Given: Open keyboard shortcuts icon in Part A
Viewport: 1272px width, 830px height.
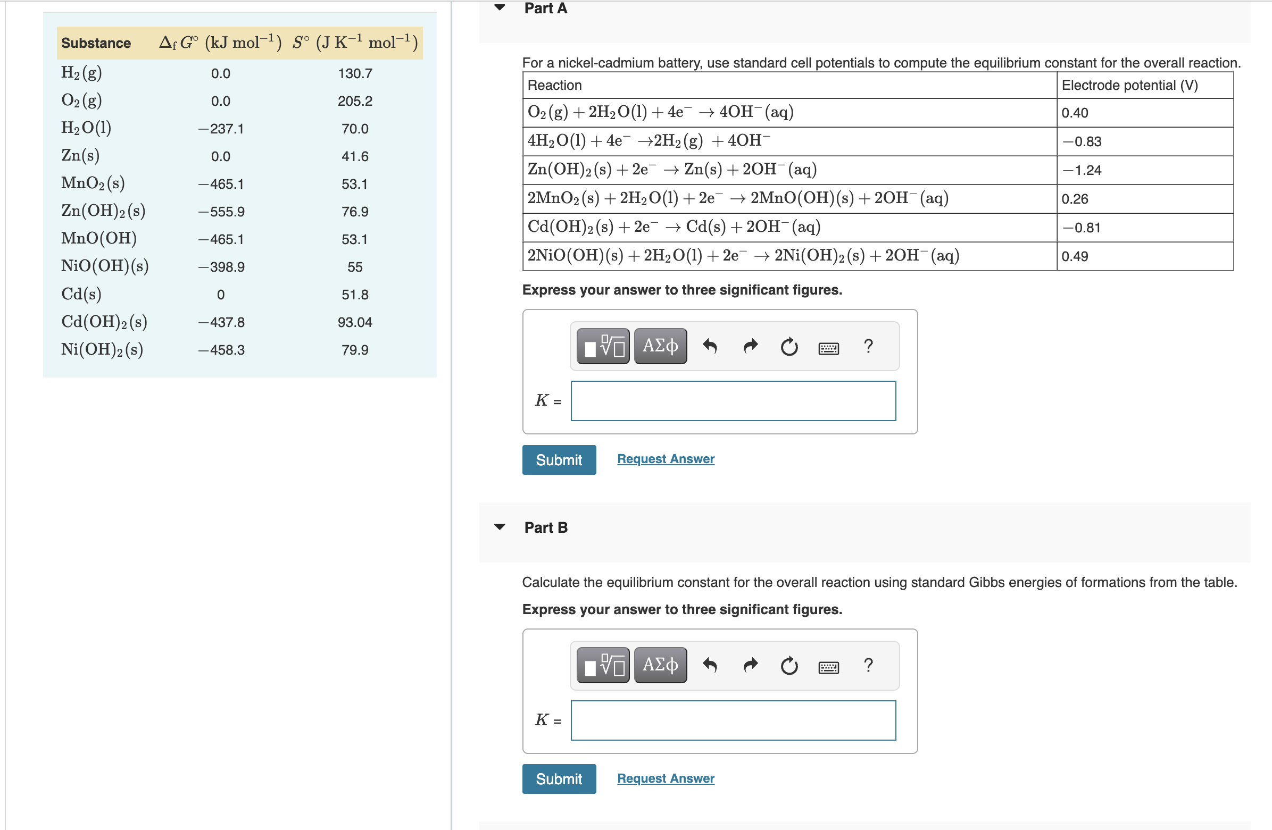Looking at the screenshot, I should pyautogui.click(x=828, y=348).
